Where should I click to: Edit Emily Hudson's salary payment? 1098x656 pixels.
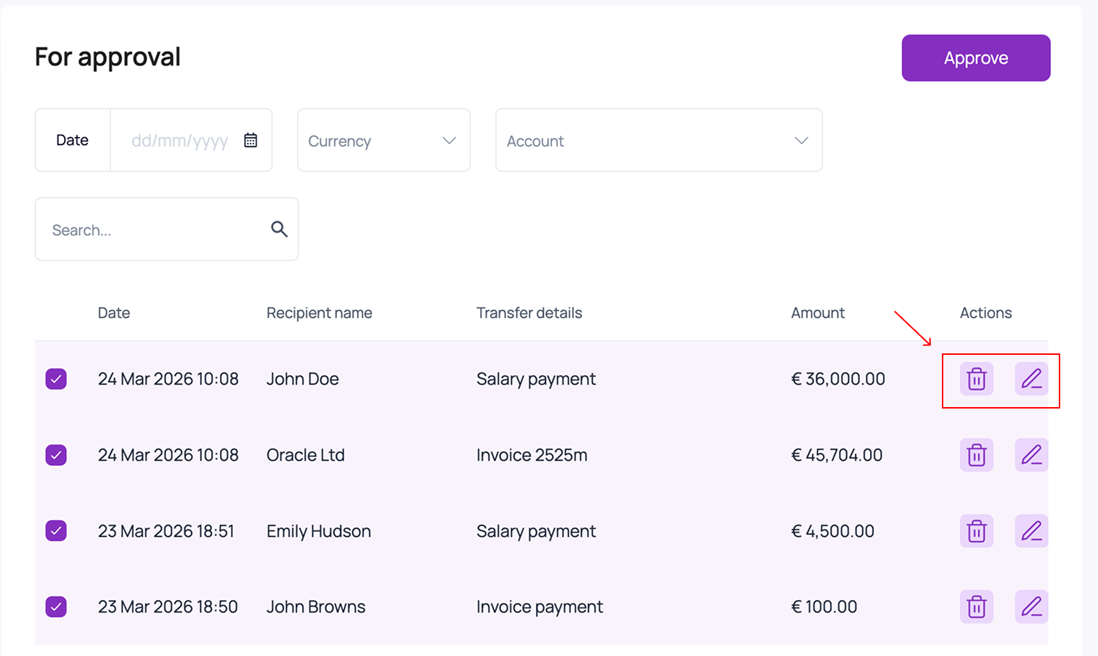pyautogui.click(x=1031, y=530)
